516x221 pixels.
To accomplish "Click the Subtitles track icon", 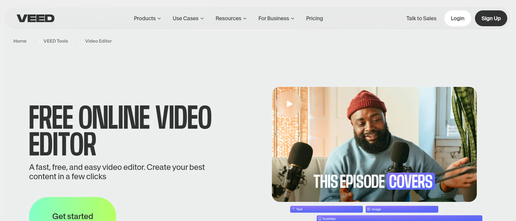I will (320, 219).
